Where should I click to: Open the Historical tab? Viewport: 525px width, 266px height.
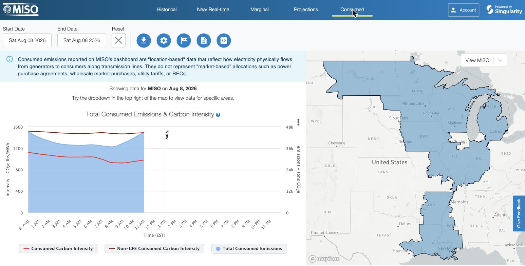pyautogui.click(x=167, y=9)
